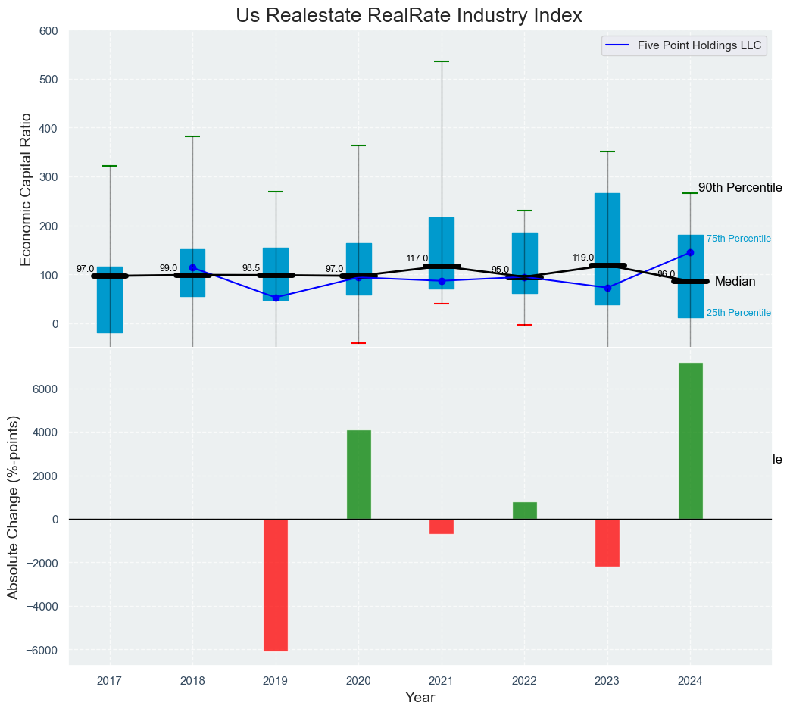Select the blue data point for 2018
Image resolution: width=790 pixels, height=712 pixels.
192,267
